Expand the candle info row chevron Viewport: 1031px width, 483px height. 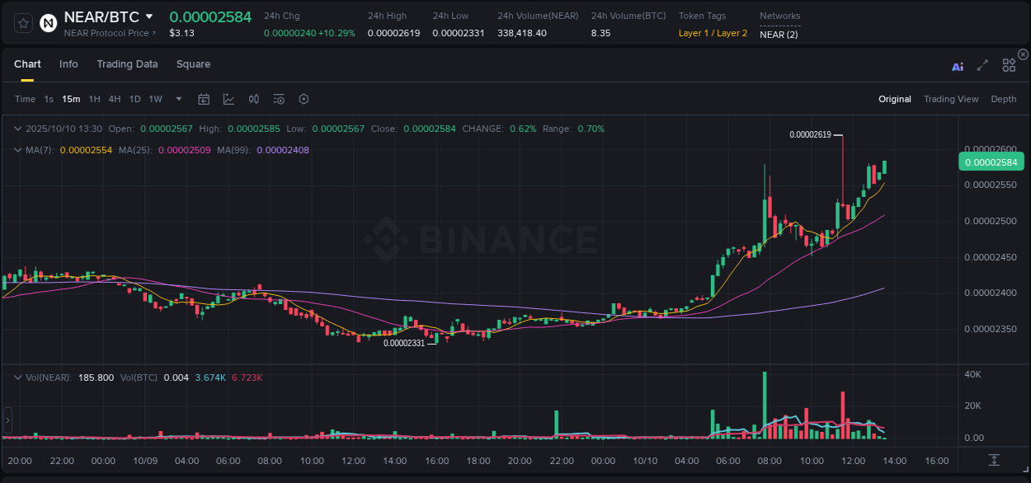tap(16, 129)
